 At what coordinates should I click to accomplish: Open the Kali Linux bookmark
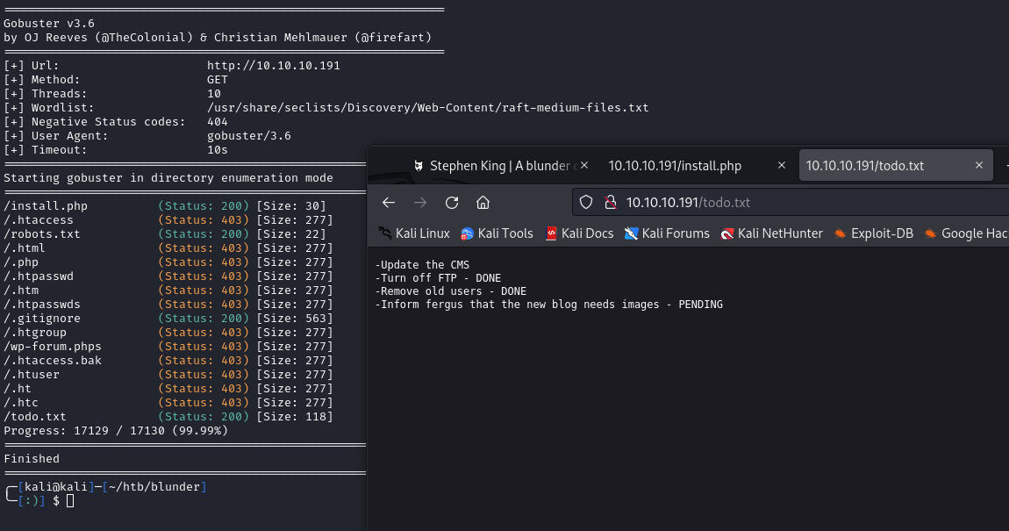tap(413, 233)
